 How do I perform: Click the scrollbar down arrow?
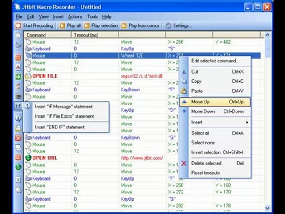pyautogui.click(x=267, y=208)
